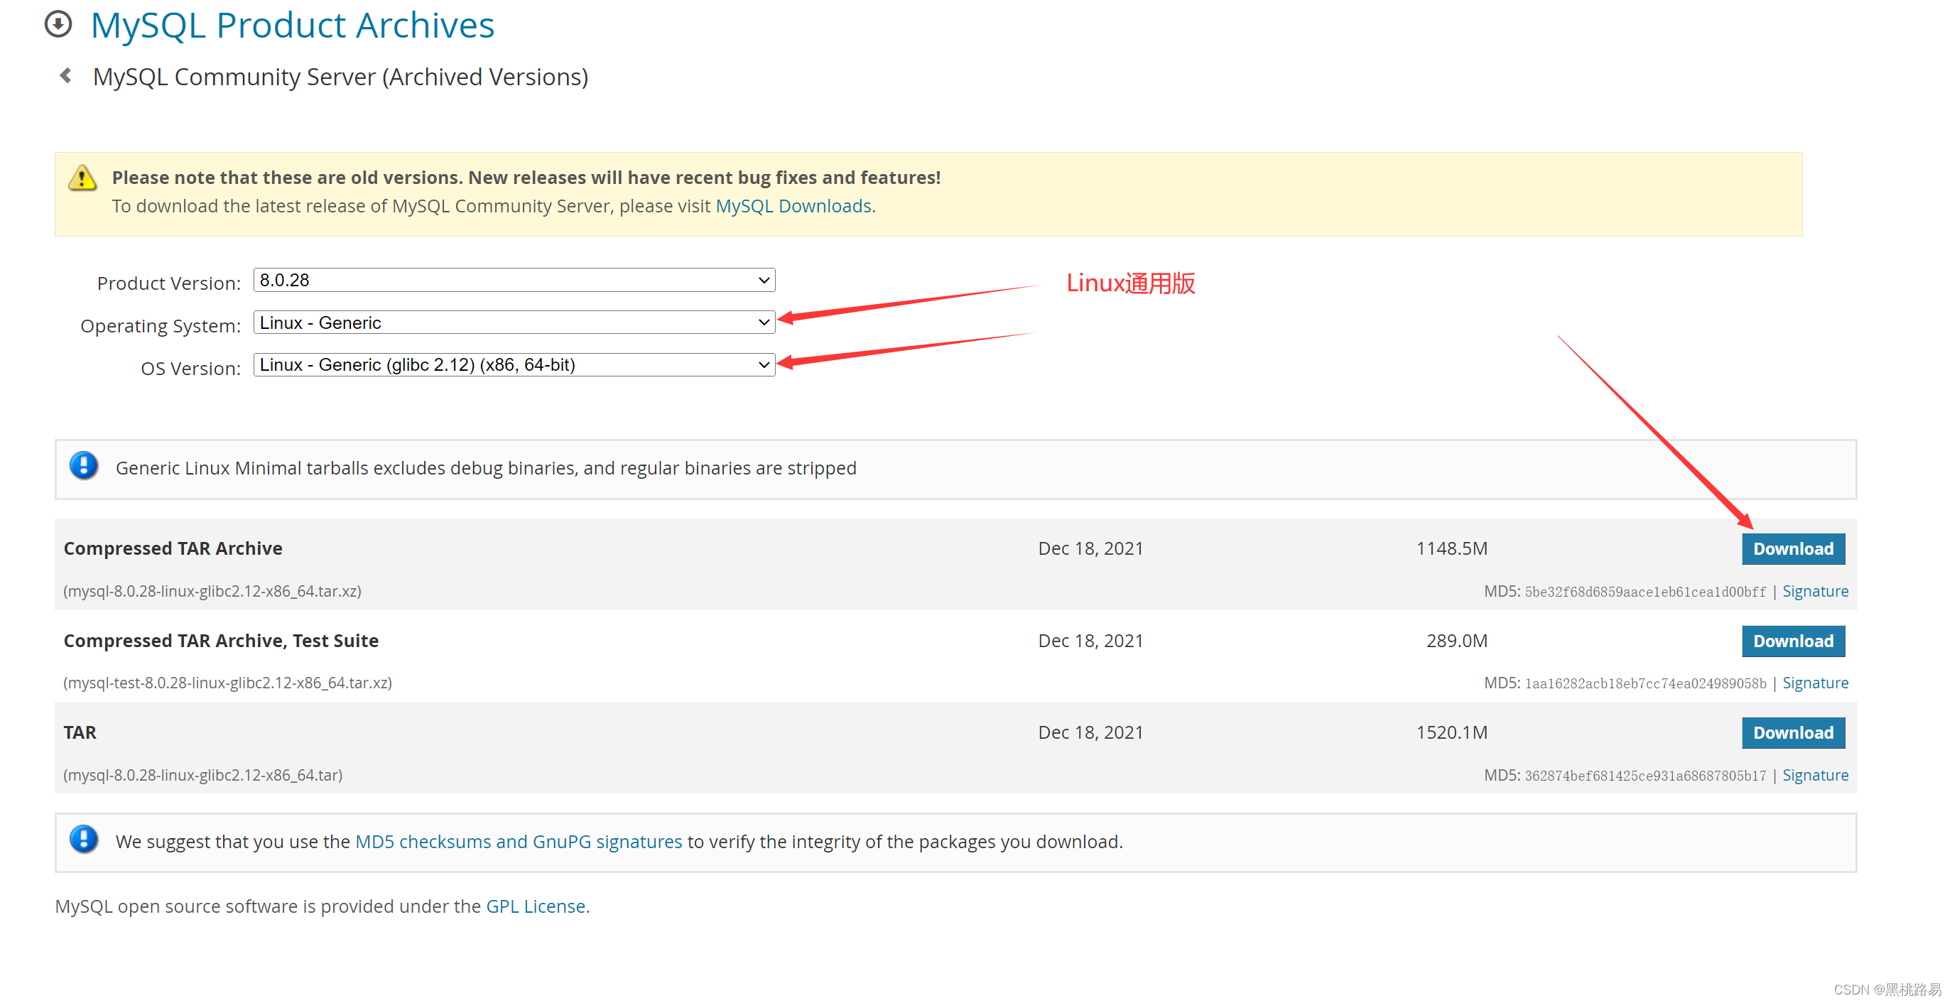Click the Signature link for the Compressed TAR Archive
This screenshot has height=1003, width=1952.
(x=1816, y=591)
